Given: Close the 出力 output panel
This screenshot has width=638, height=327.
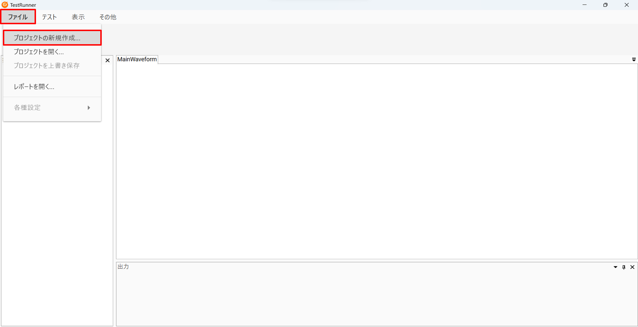Looking at the screenshot, I should point(632,267).
